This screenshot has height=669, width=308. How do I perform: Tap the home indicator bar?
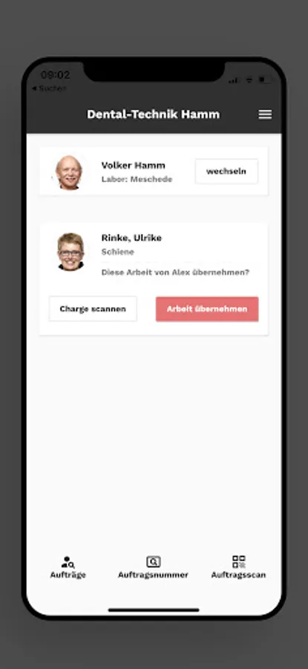(154, 610)
